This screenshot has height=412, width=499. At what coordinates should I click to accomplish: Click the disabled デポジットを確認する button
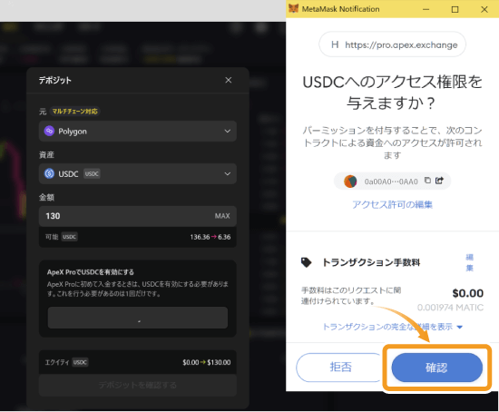coord(138,386)
